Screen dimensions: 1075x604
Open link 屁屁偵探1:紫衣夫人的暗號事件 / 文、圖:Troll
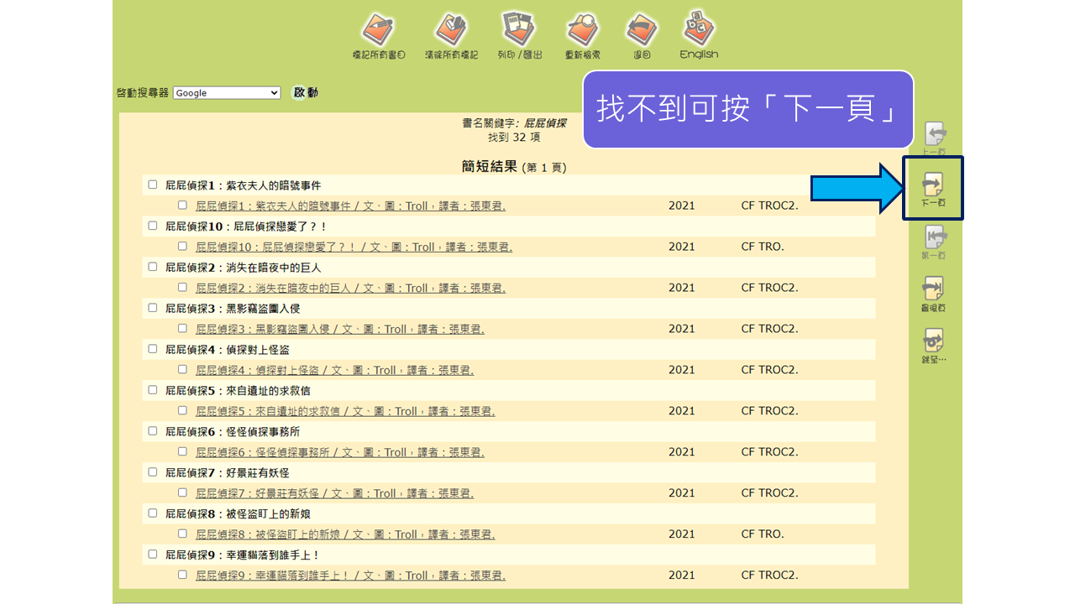(350, 206)
